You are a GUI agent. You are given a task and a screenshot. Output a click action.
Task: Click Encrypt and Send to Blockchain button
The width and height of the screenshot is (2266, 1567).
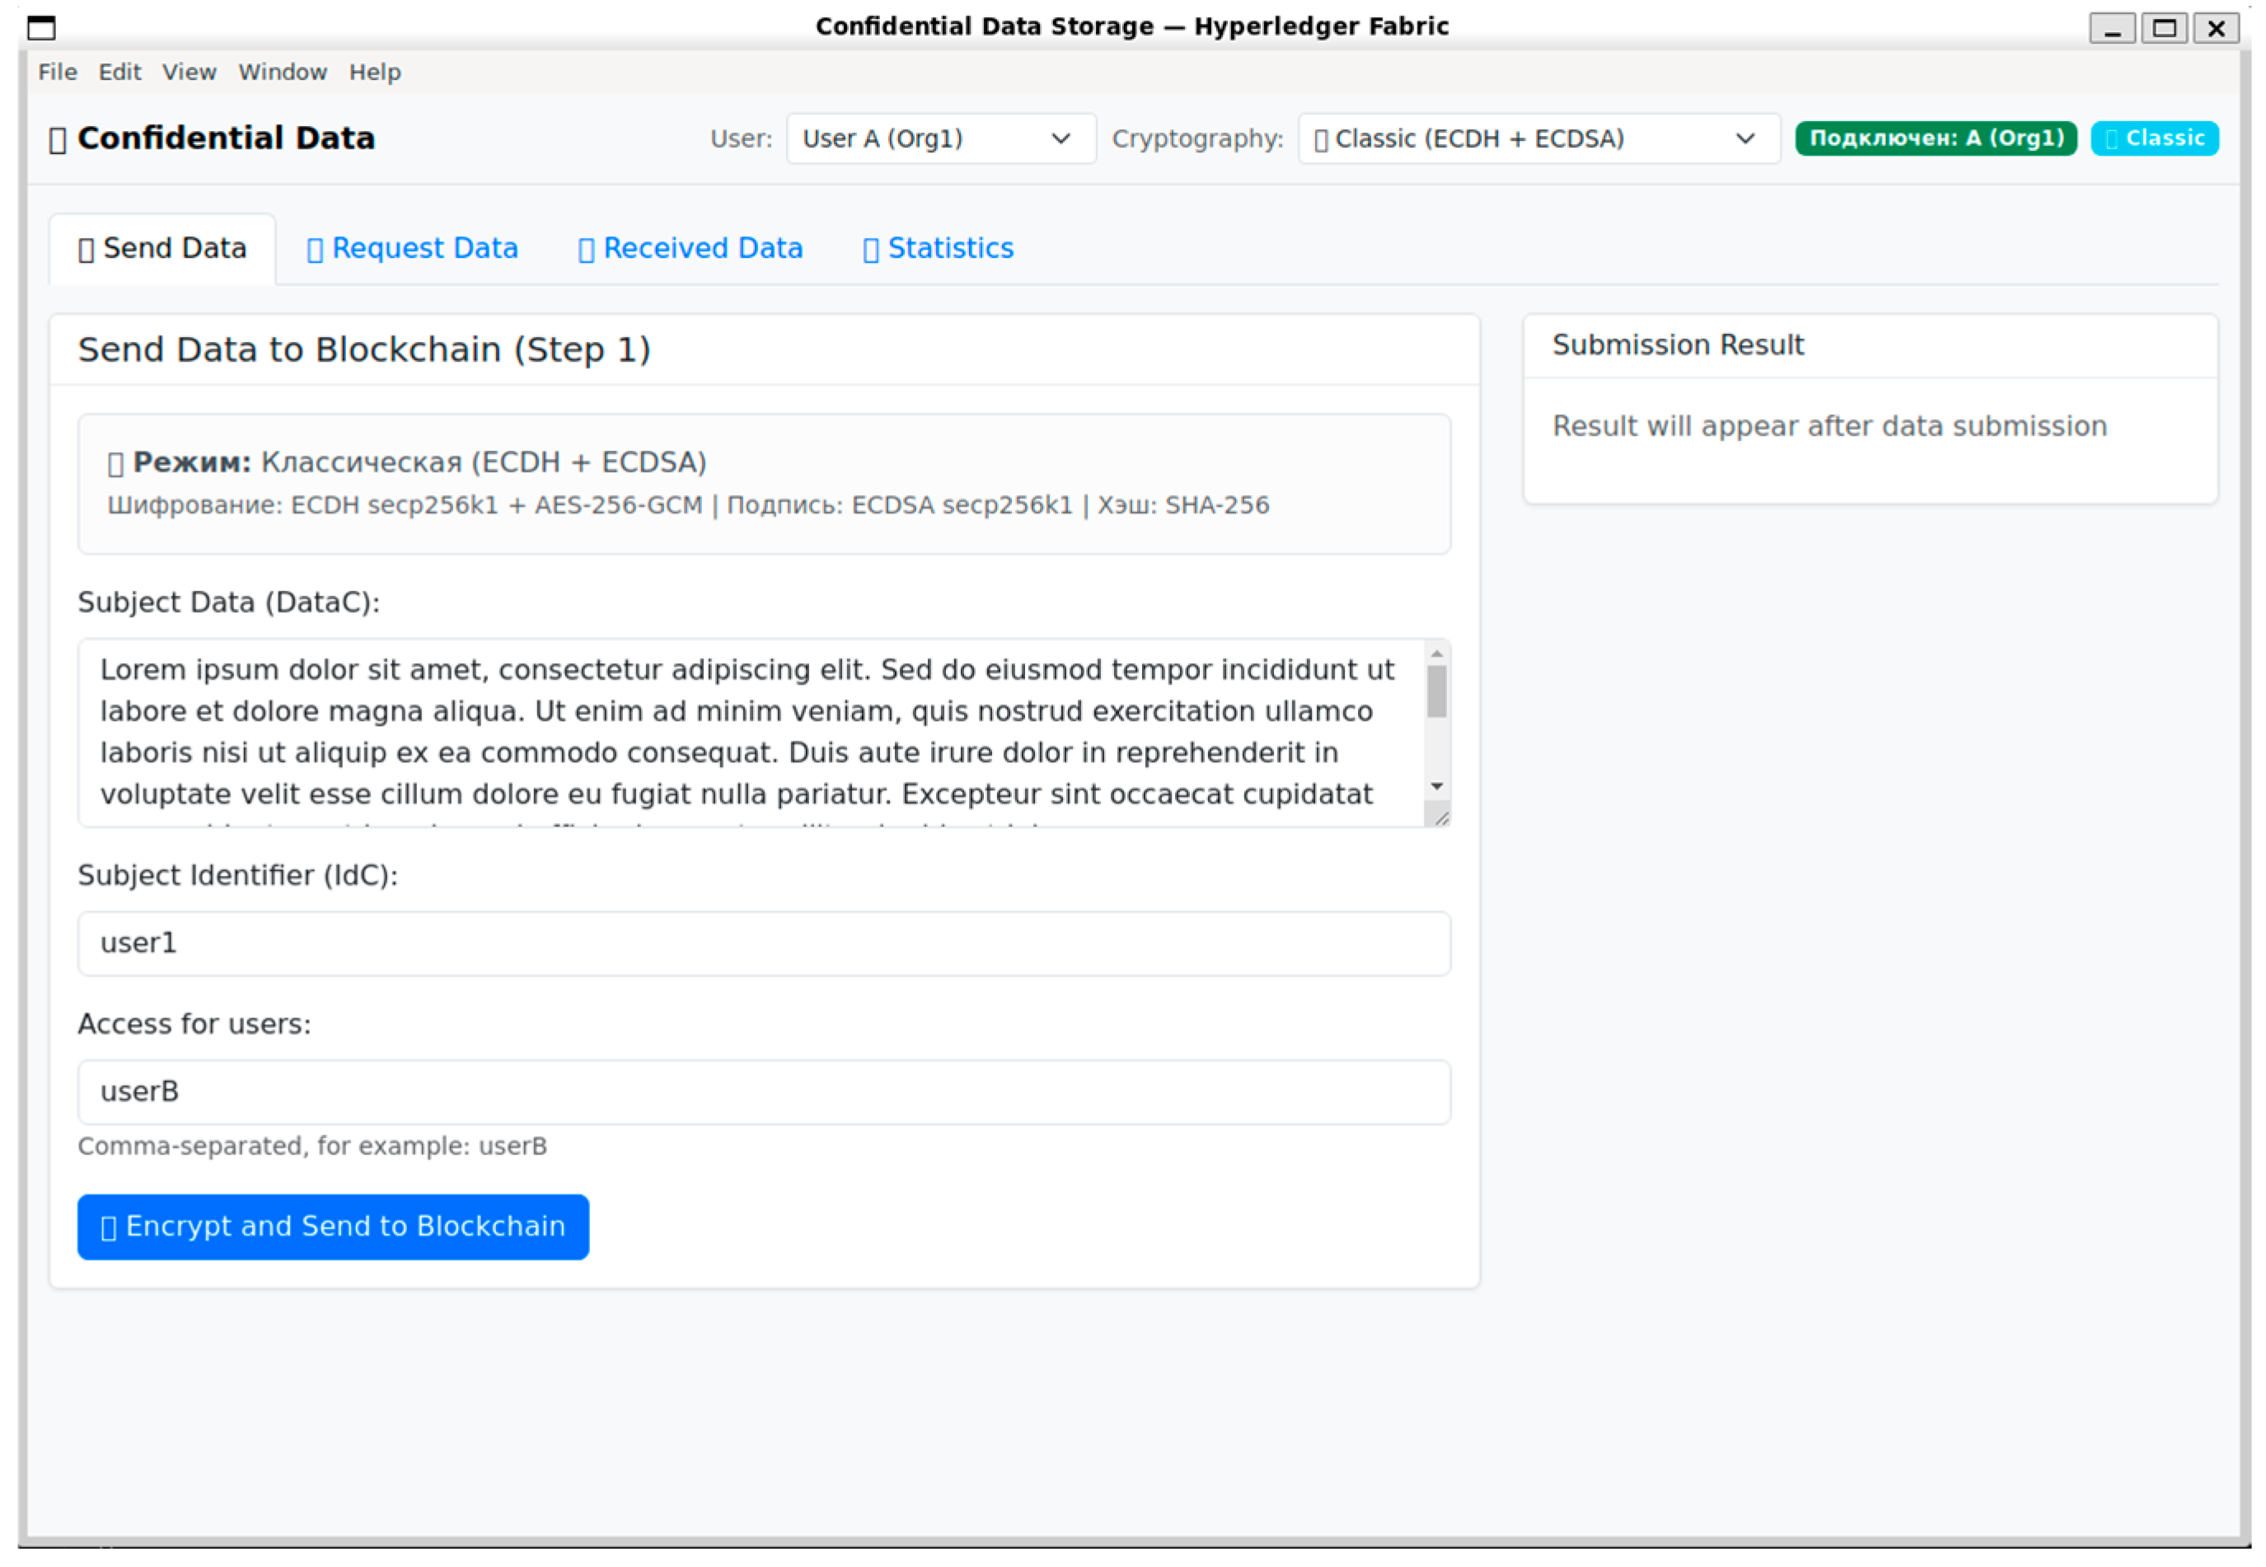[x=333, y=1226]
